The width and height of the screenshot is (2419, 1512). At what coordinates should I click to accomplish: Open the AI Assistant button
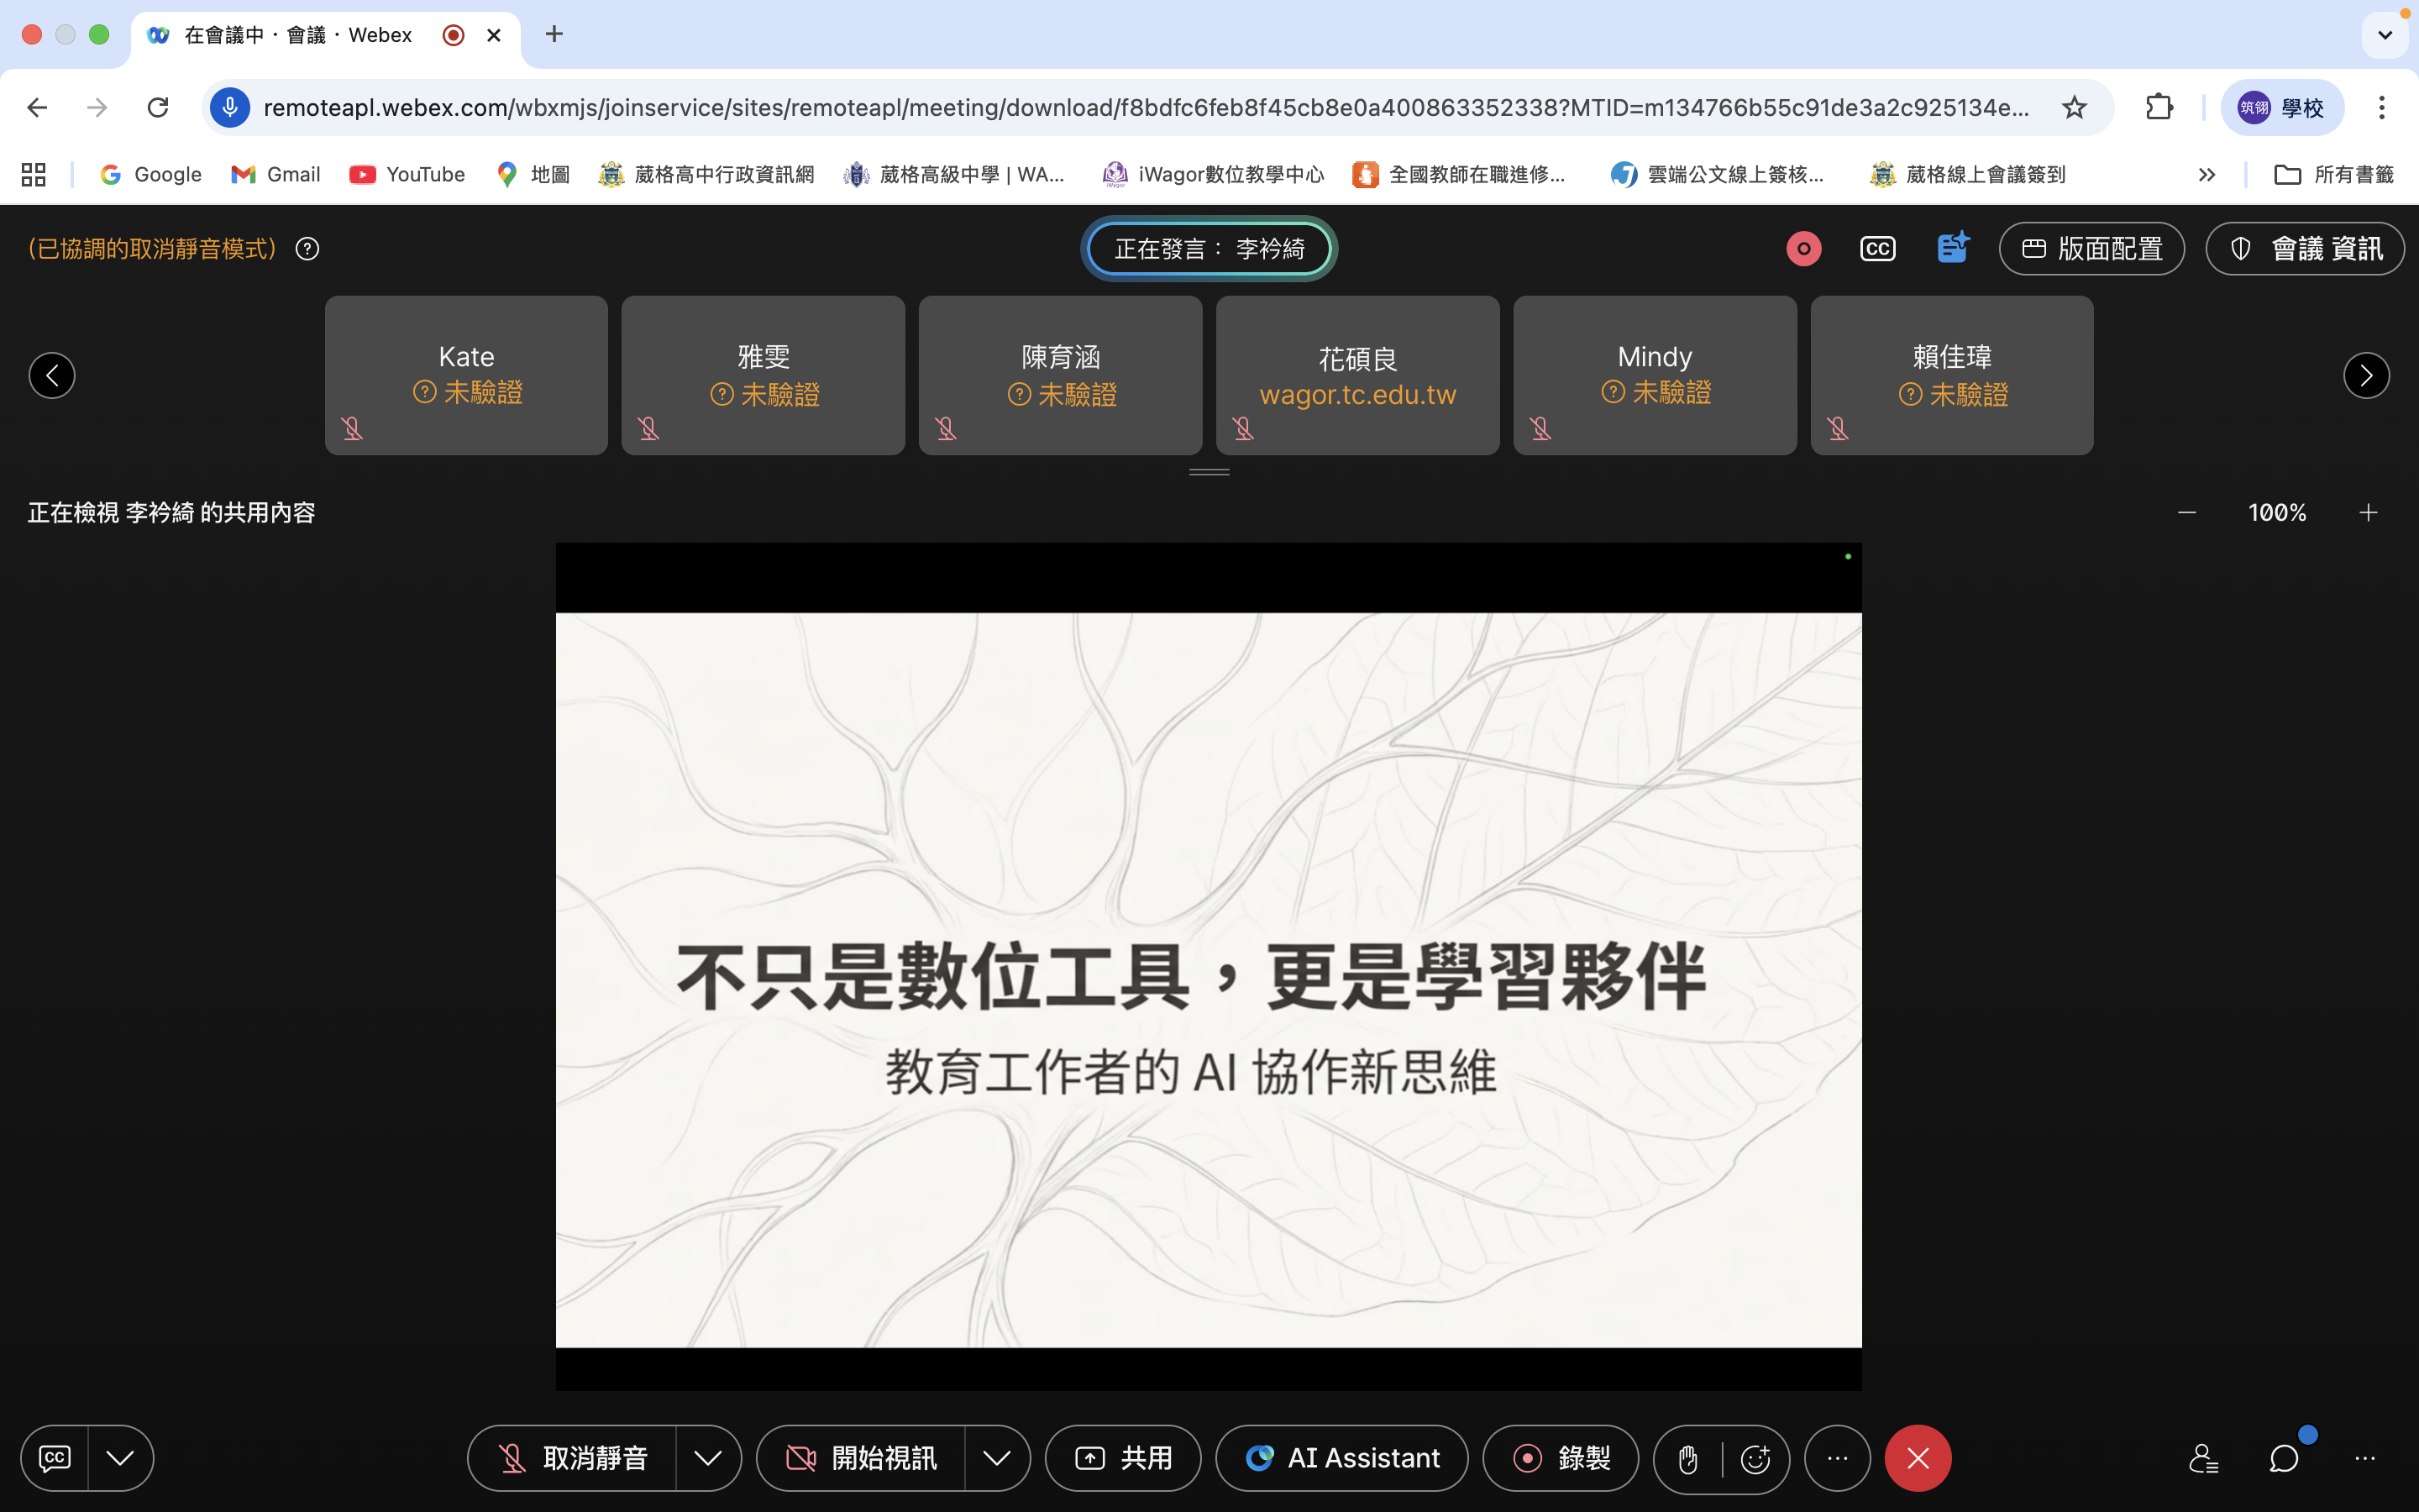pyautogui.click(x=1341, y=1459)
